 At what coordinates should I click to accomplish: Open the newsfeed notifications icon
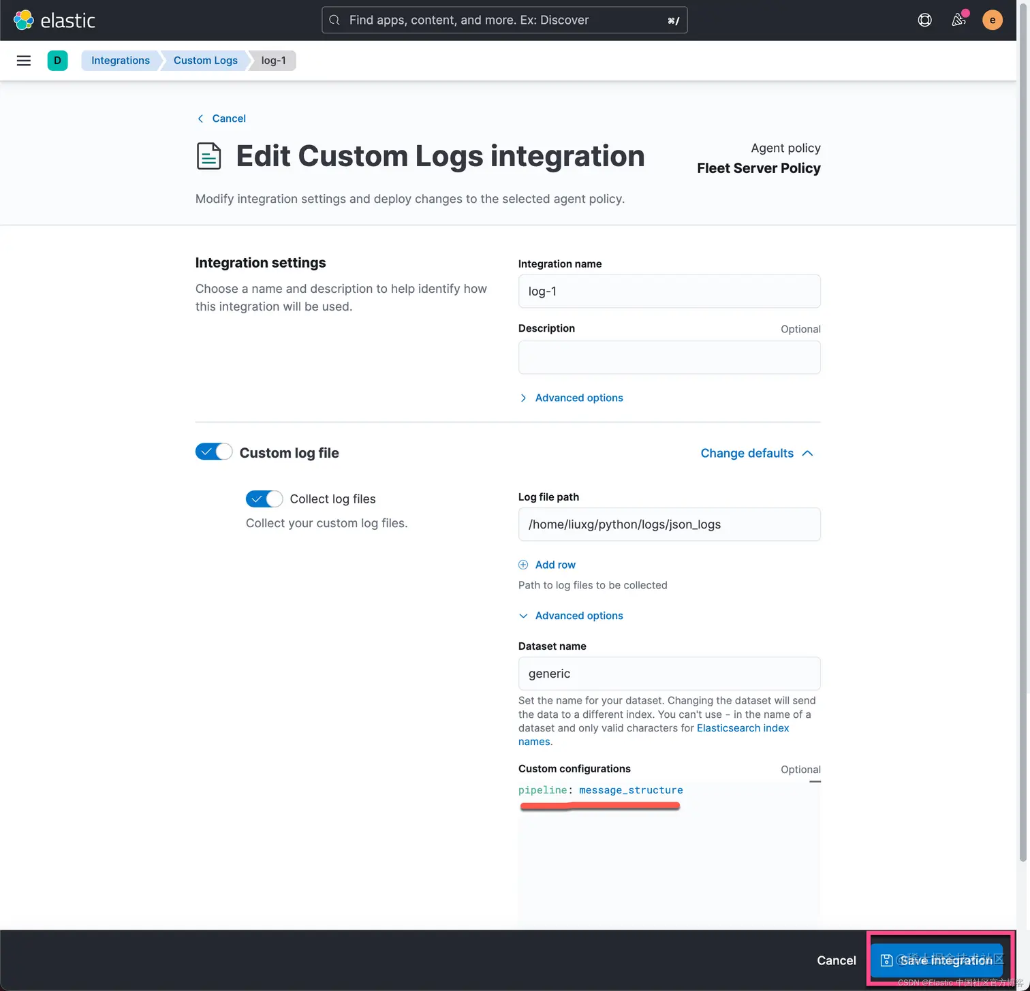click(958, 20)
